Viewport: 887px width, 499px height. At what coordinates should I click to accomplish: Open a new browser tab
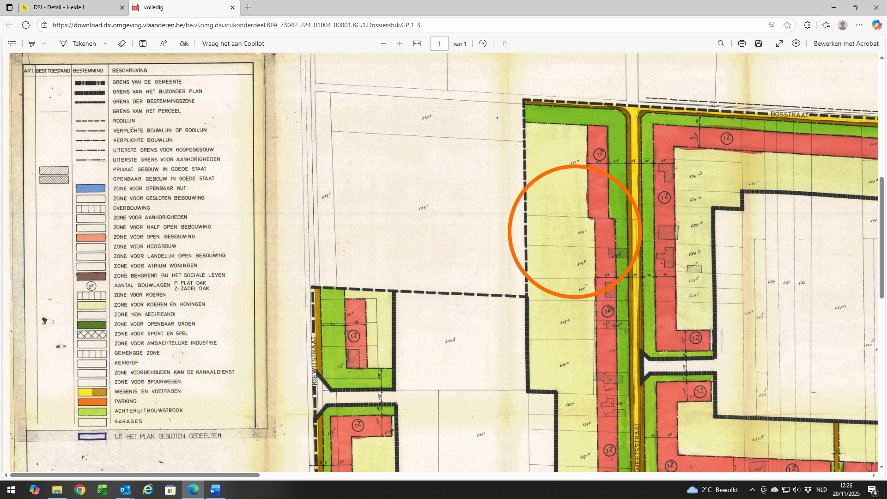click(248, 7)
